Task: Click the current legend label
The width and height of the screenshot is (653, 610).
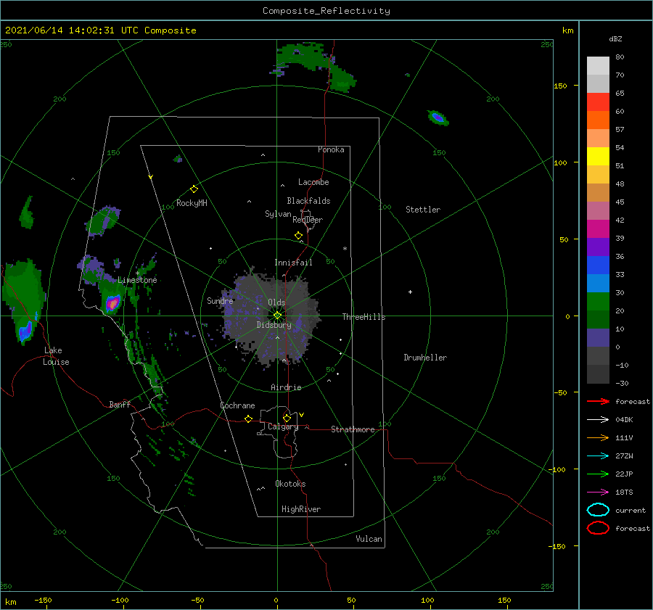Action: (630, 510)
